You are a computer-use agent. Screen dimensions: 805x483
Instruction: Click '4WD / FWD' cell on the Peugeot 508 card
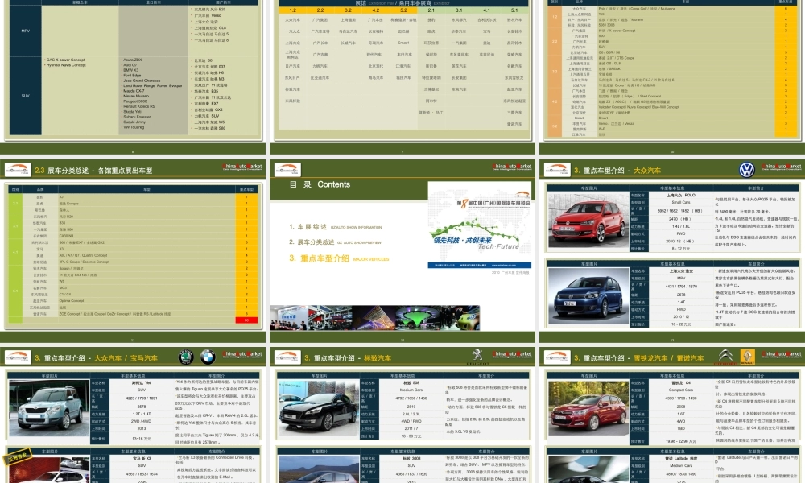[411, 421]
